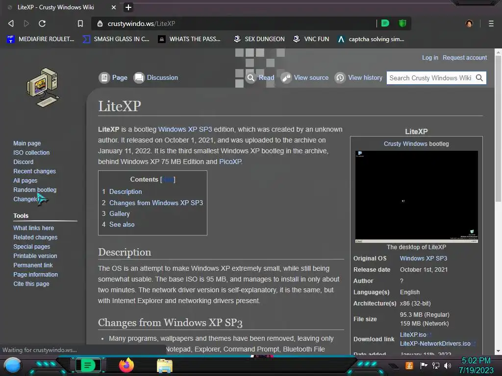Click the Page tab document icon

(x=104, y=78)
